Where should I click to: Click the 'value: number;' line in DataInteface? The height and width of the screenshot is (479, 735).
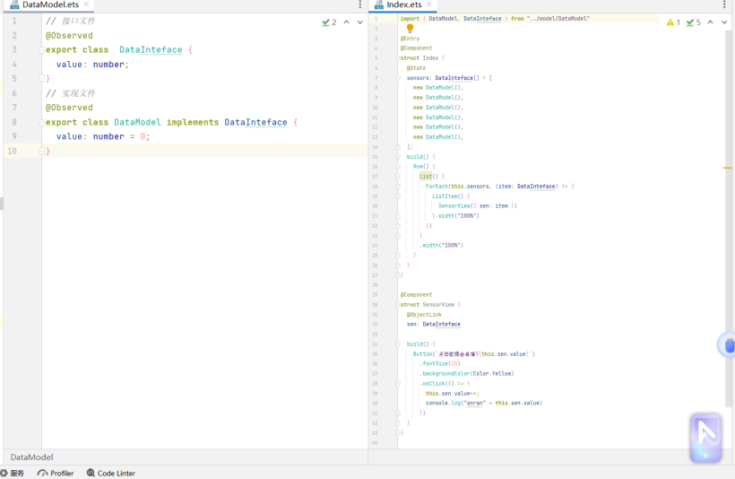[x=93, y=65]
